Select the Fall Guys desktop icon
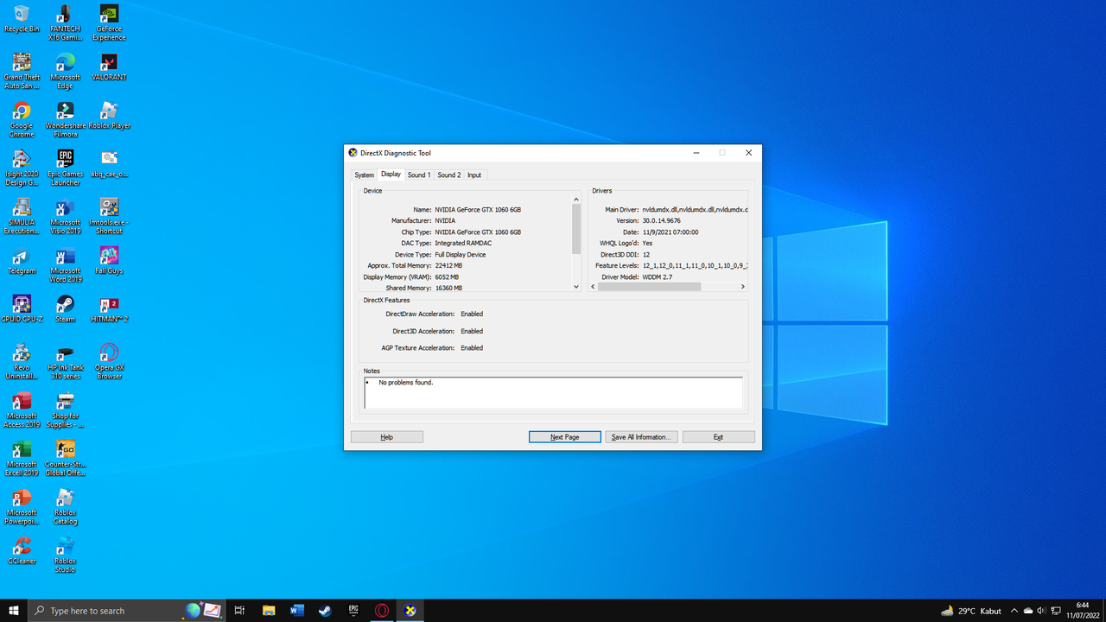Image resolution: width=1106 pixels, height=622 pixels. (109, 261)
